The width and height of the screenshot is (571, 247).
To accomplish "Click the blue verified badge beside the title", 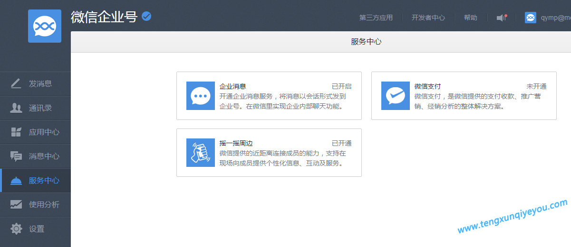I will [146, 17].
